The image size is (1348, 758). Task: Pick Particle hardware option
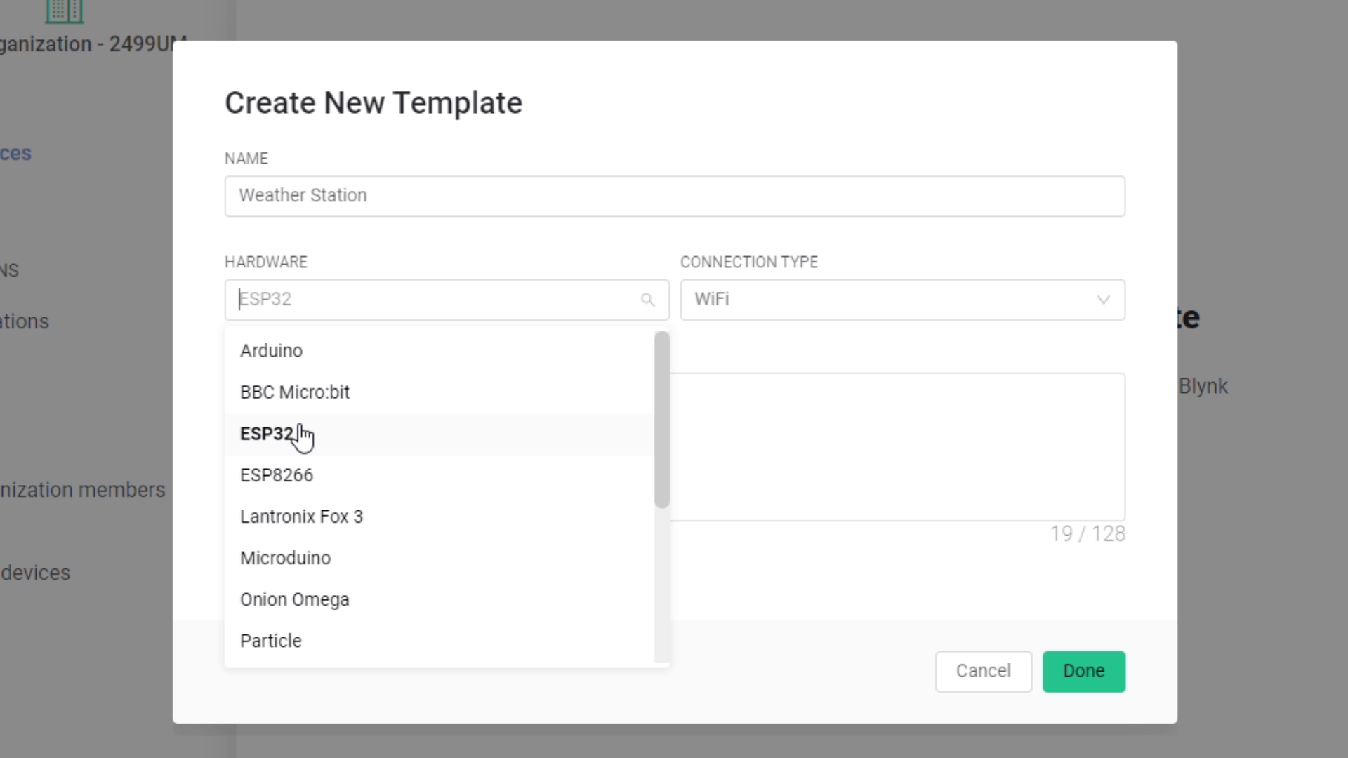tap(270, 641)
